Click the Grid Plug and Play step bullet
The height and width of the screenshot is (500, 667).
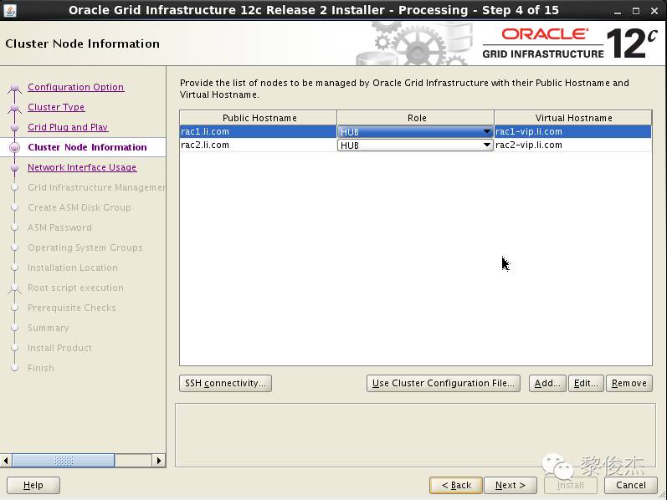click(x=15, y=127)
